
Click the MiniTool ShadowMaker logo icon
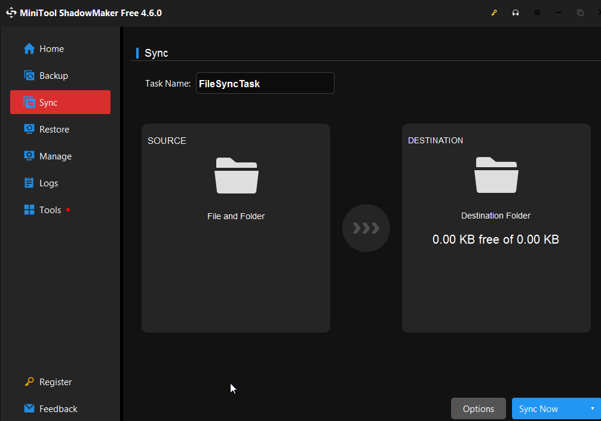11,13
